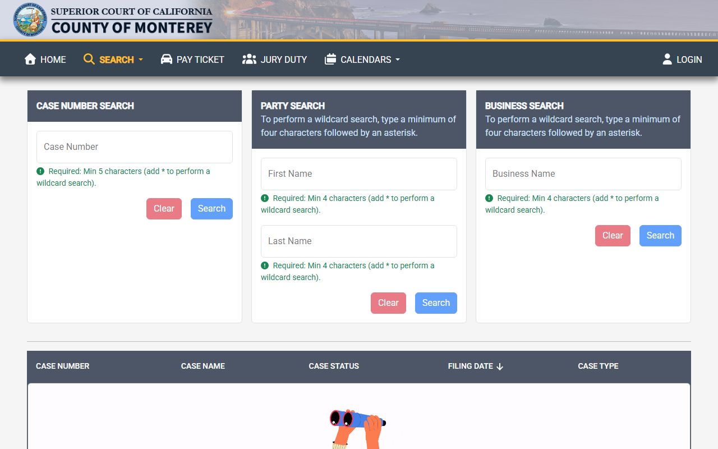
Task: Open the LOGIN page
Action: (682, 59)
